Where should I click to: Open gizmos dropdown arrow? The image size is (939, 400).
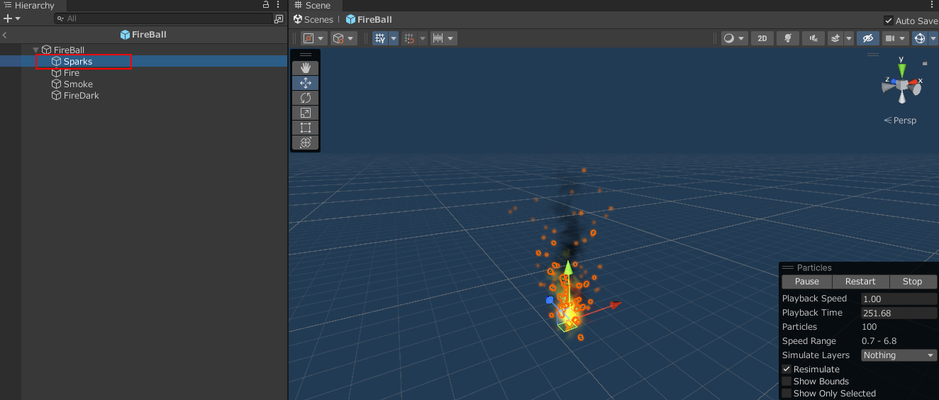pos(933,38)
